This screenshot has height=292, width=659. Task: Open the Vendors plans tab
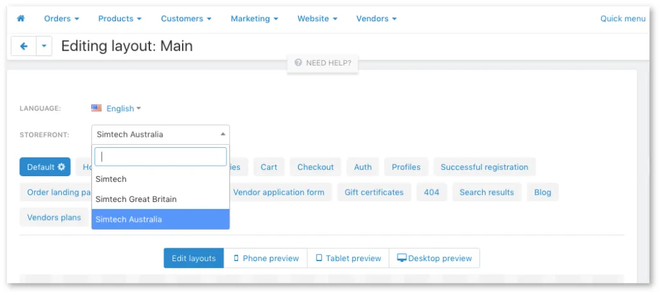pos(54,217)
